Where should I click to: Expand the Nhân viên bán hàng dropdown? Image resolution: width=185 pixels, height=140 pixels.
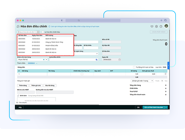click(x=46, y=60)
